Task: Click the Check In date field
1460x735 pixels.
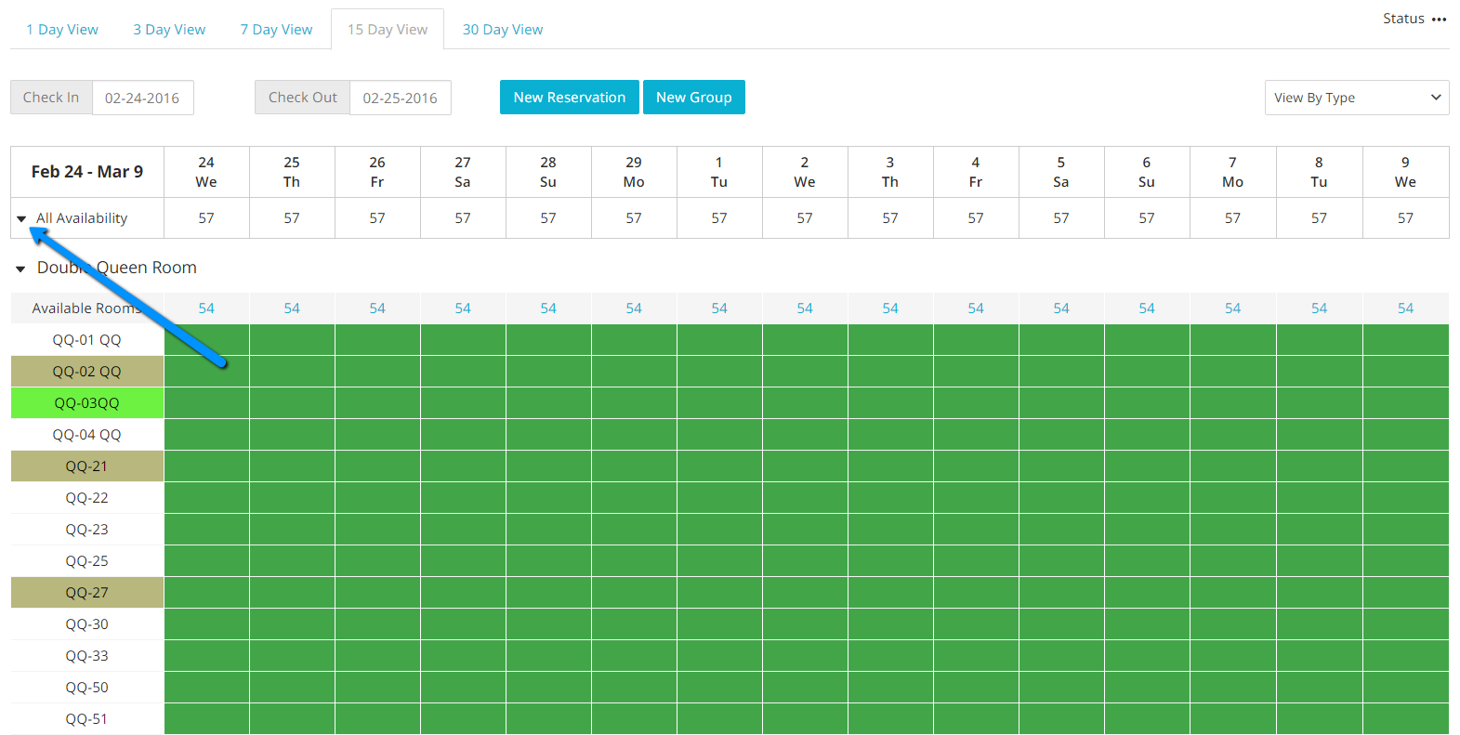Action: pyautogui.click(x=142, y=98)
